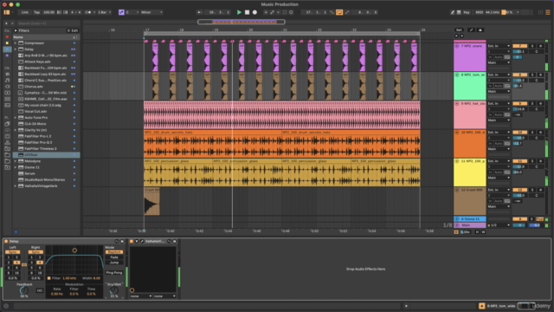This screenshot has width=554, height=312.
Task: Toggle the Delay device activator
Action: click(x=6, y=241)
